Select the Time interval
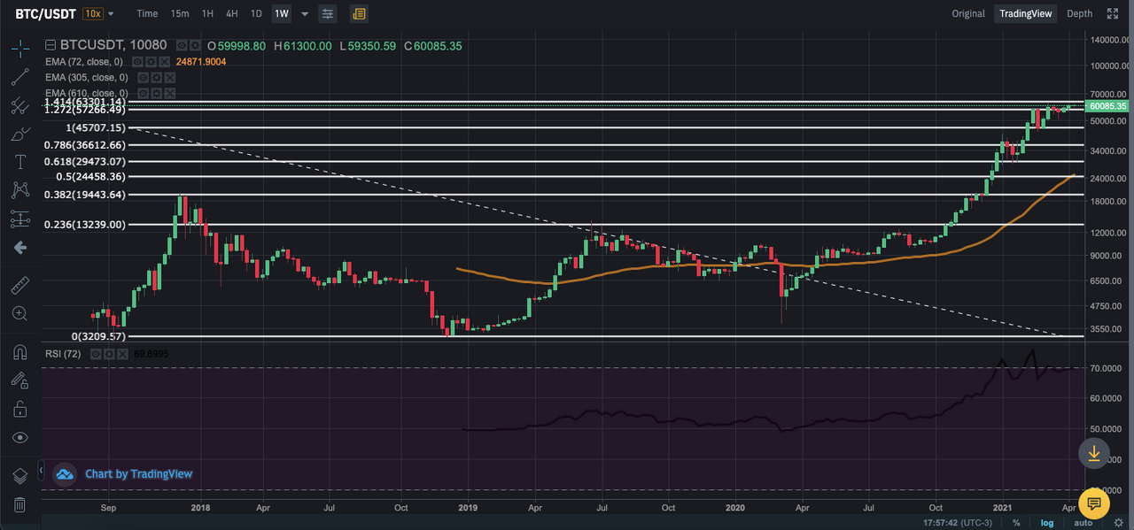Viewport: 1134px width, 530px height. point(147,13)
